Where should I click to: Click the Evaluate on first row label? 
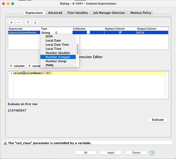pos(23,104)
